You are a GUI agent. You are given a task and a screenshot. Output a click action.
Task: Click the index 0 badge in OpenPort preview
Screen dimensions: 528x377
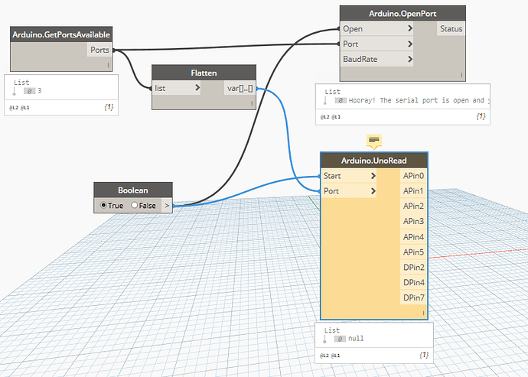(341, 100)
